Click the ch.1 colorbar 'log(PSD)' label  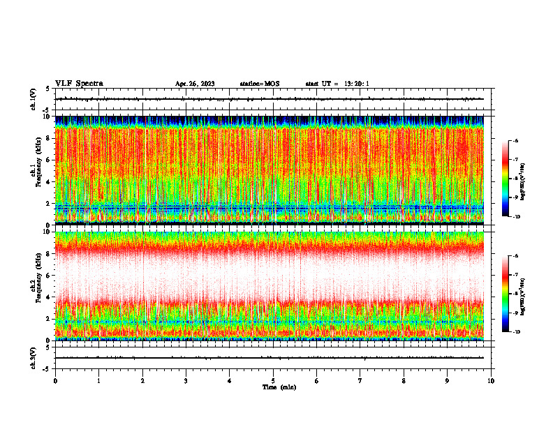coord(523,182)
